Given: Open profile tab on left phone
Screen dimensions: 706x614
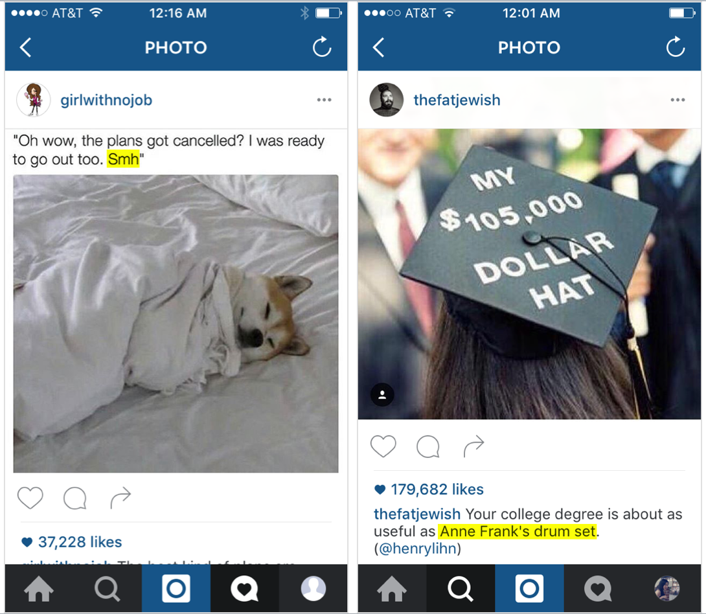Looking at the screenshot, I should pyautogui.click(x=313, y=588).
